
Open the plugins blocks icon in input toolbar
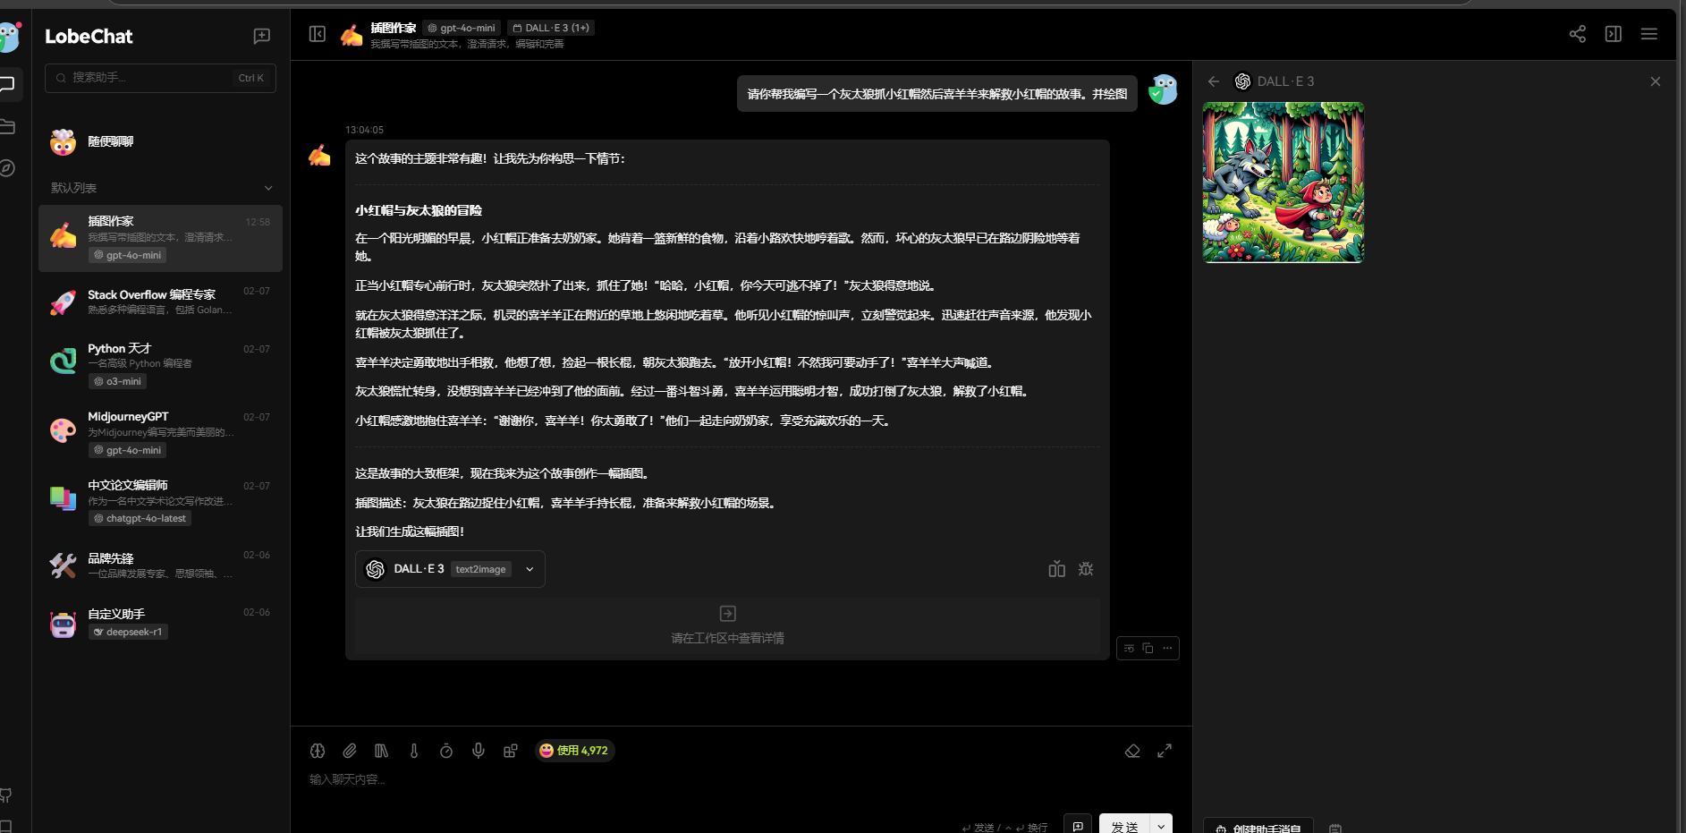coord(511,751)
